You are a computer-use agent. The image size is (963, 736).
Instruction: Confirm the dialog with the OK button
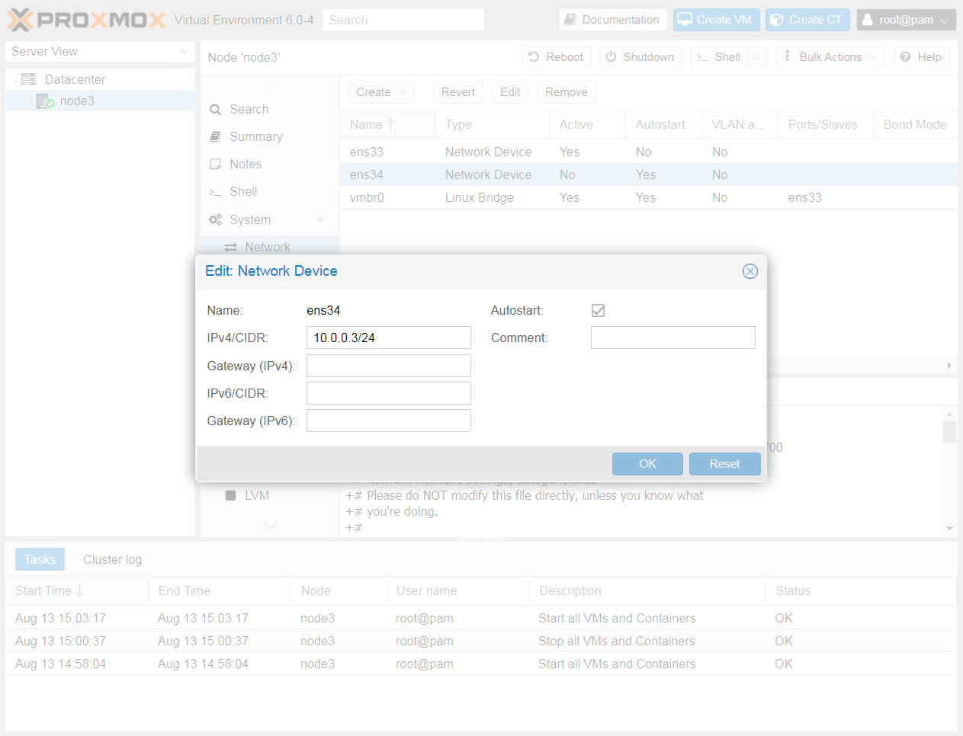pyautogui.click(x=647, y=464)
